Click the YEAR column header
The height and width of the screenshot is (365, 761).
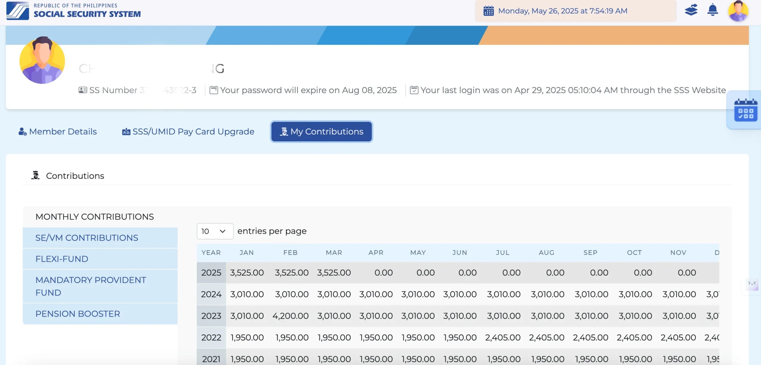click(x=211, y=253)
